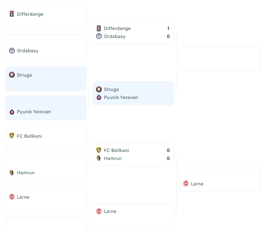The height and width of the screenshot is (230, 266).
Task: Click Ordabasy crest in the 1-0 match card
Action: point(99,36)
